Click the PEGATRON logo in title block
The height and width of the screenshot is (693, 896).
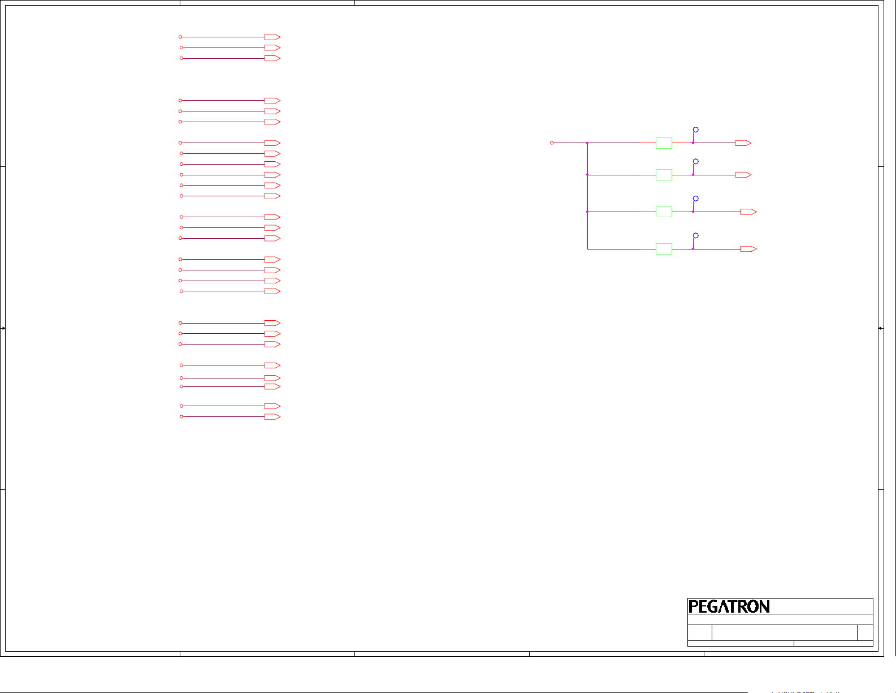tap(729, 607)
